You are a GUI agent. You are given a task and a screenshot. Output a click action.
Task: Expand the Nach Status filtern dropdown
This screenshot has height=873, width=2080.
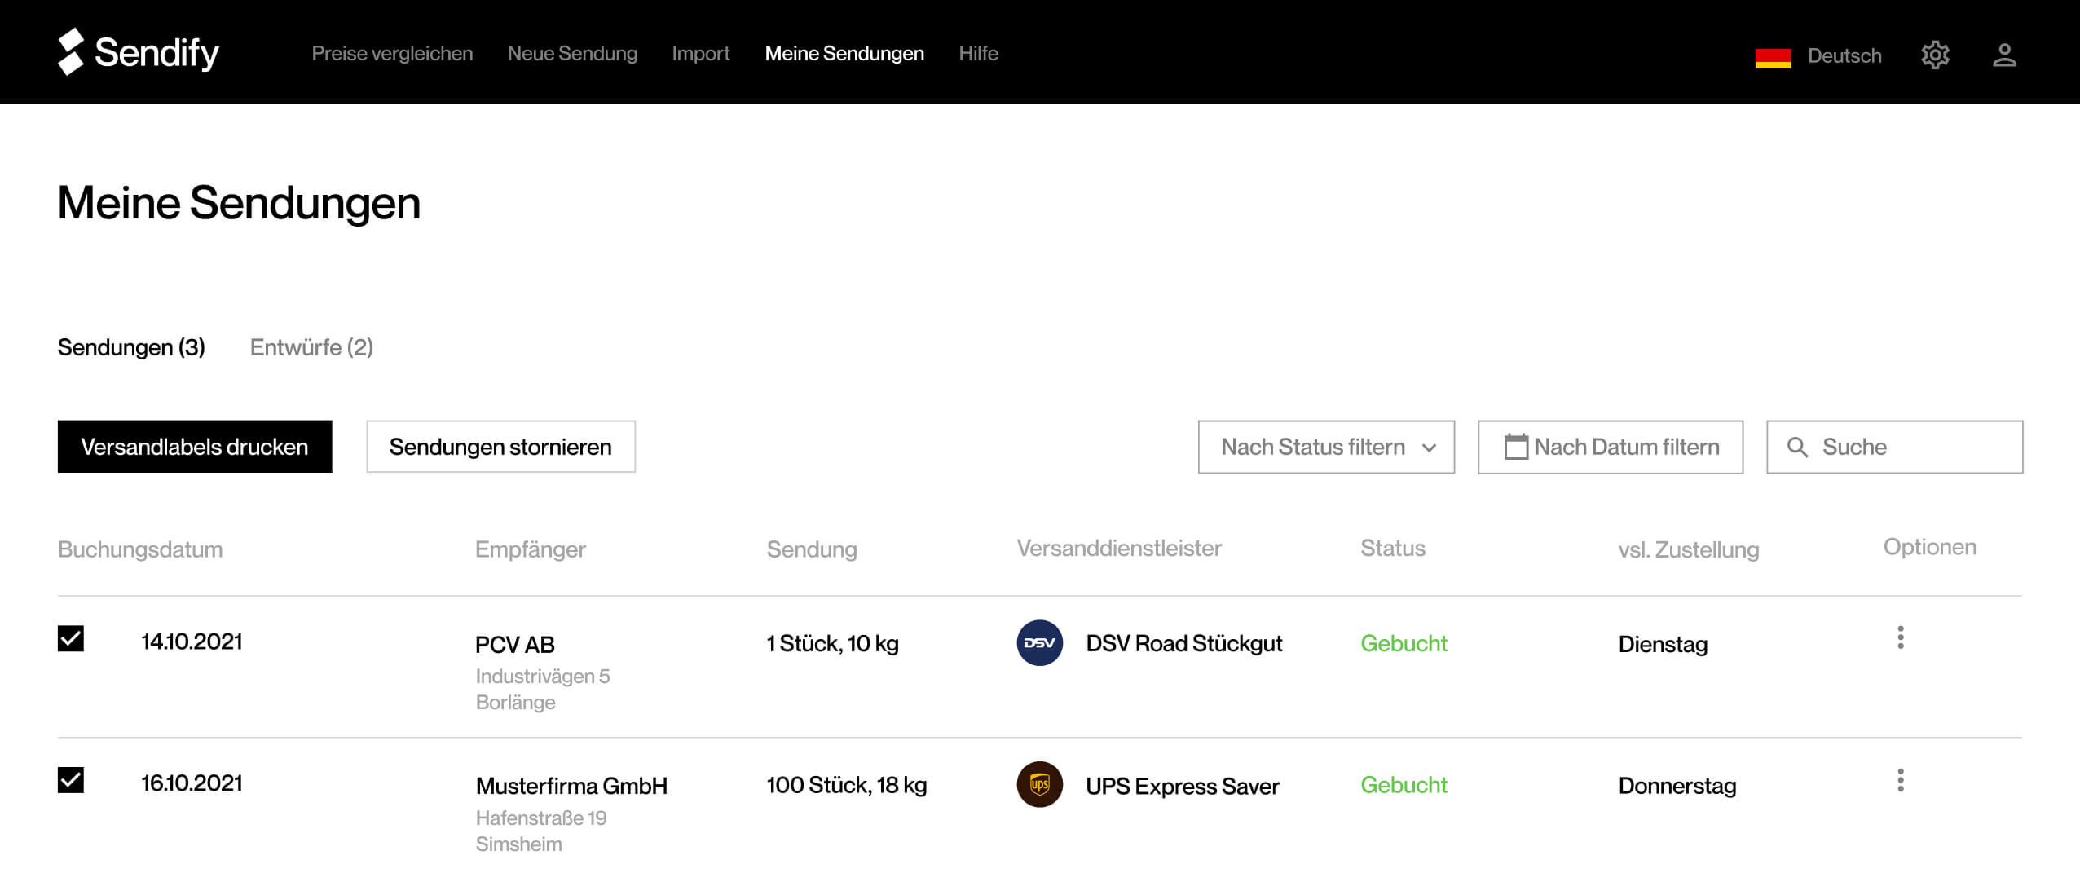[1326, 447]
